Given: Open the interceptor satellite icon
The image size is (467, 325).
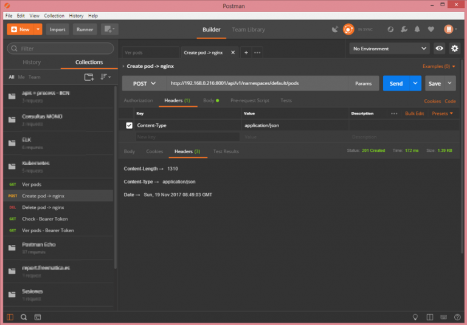Looking at the screenshot, I should (x=335, y=29).
